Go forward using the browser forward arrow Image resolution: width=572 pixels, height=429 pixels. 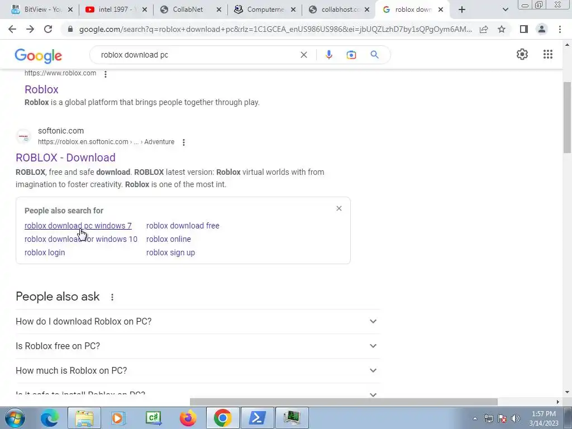tap(30, 29)
